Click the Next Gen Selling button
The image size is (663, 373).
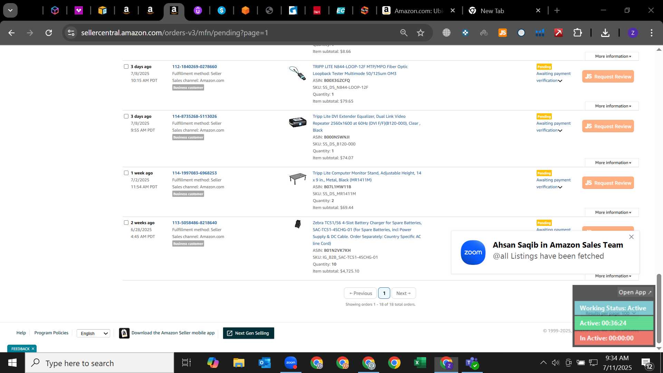point(248,333)
